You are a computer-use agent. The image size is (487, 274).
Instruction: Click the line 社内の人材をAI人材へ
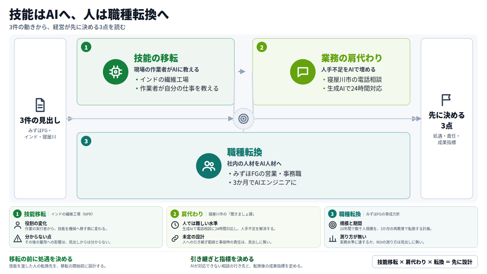coord(254,163)
